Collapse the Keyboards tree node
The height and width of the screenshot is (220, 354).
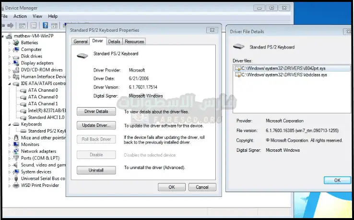point(10,124)
